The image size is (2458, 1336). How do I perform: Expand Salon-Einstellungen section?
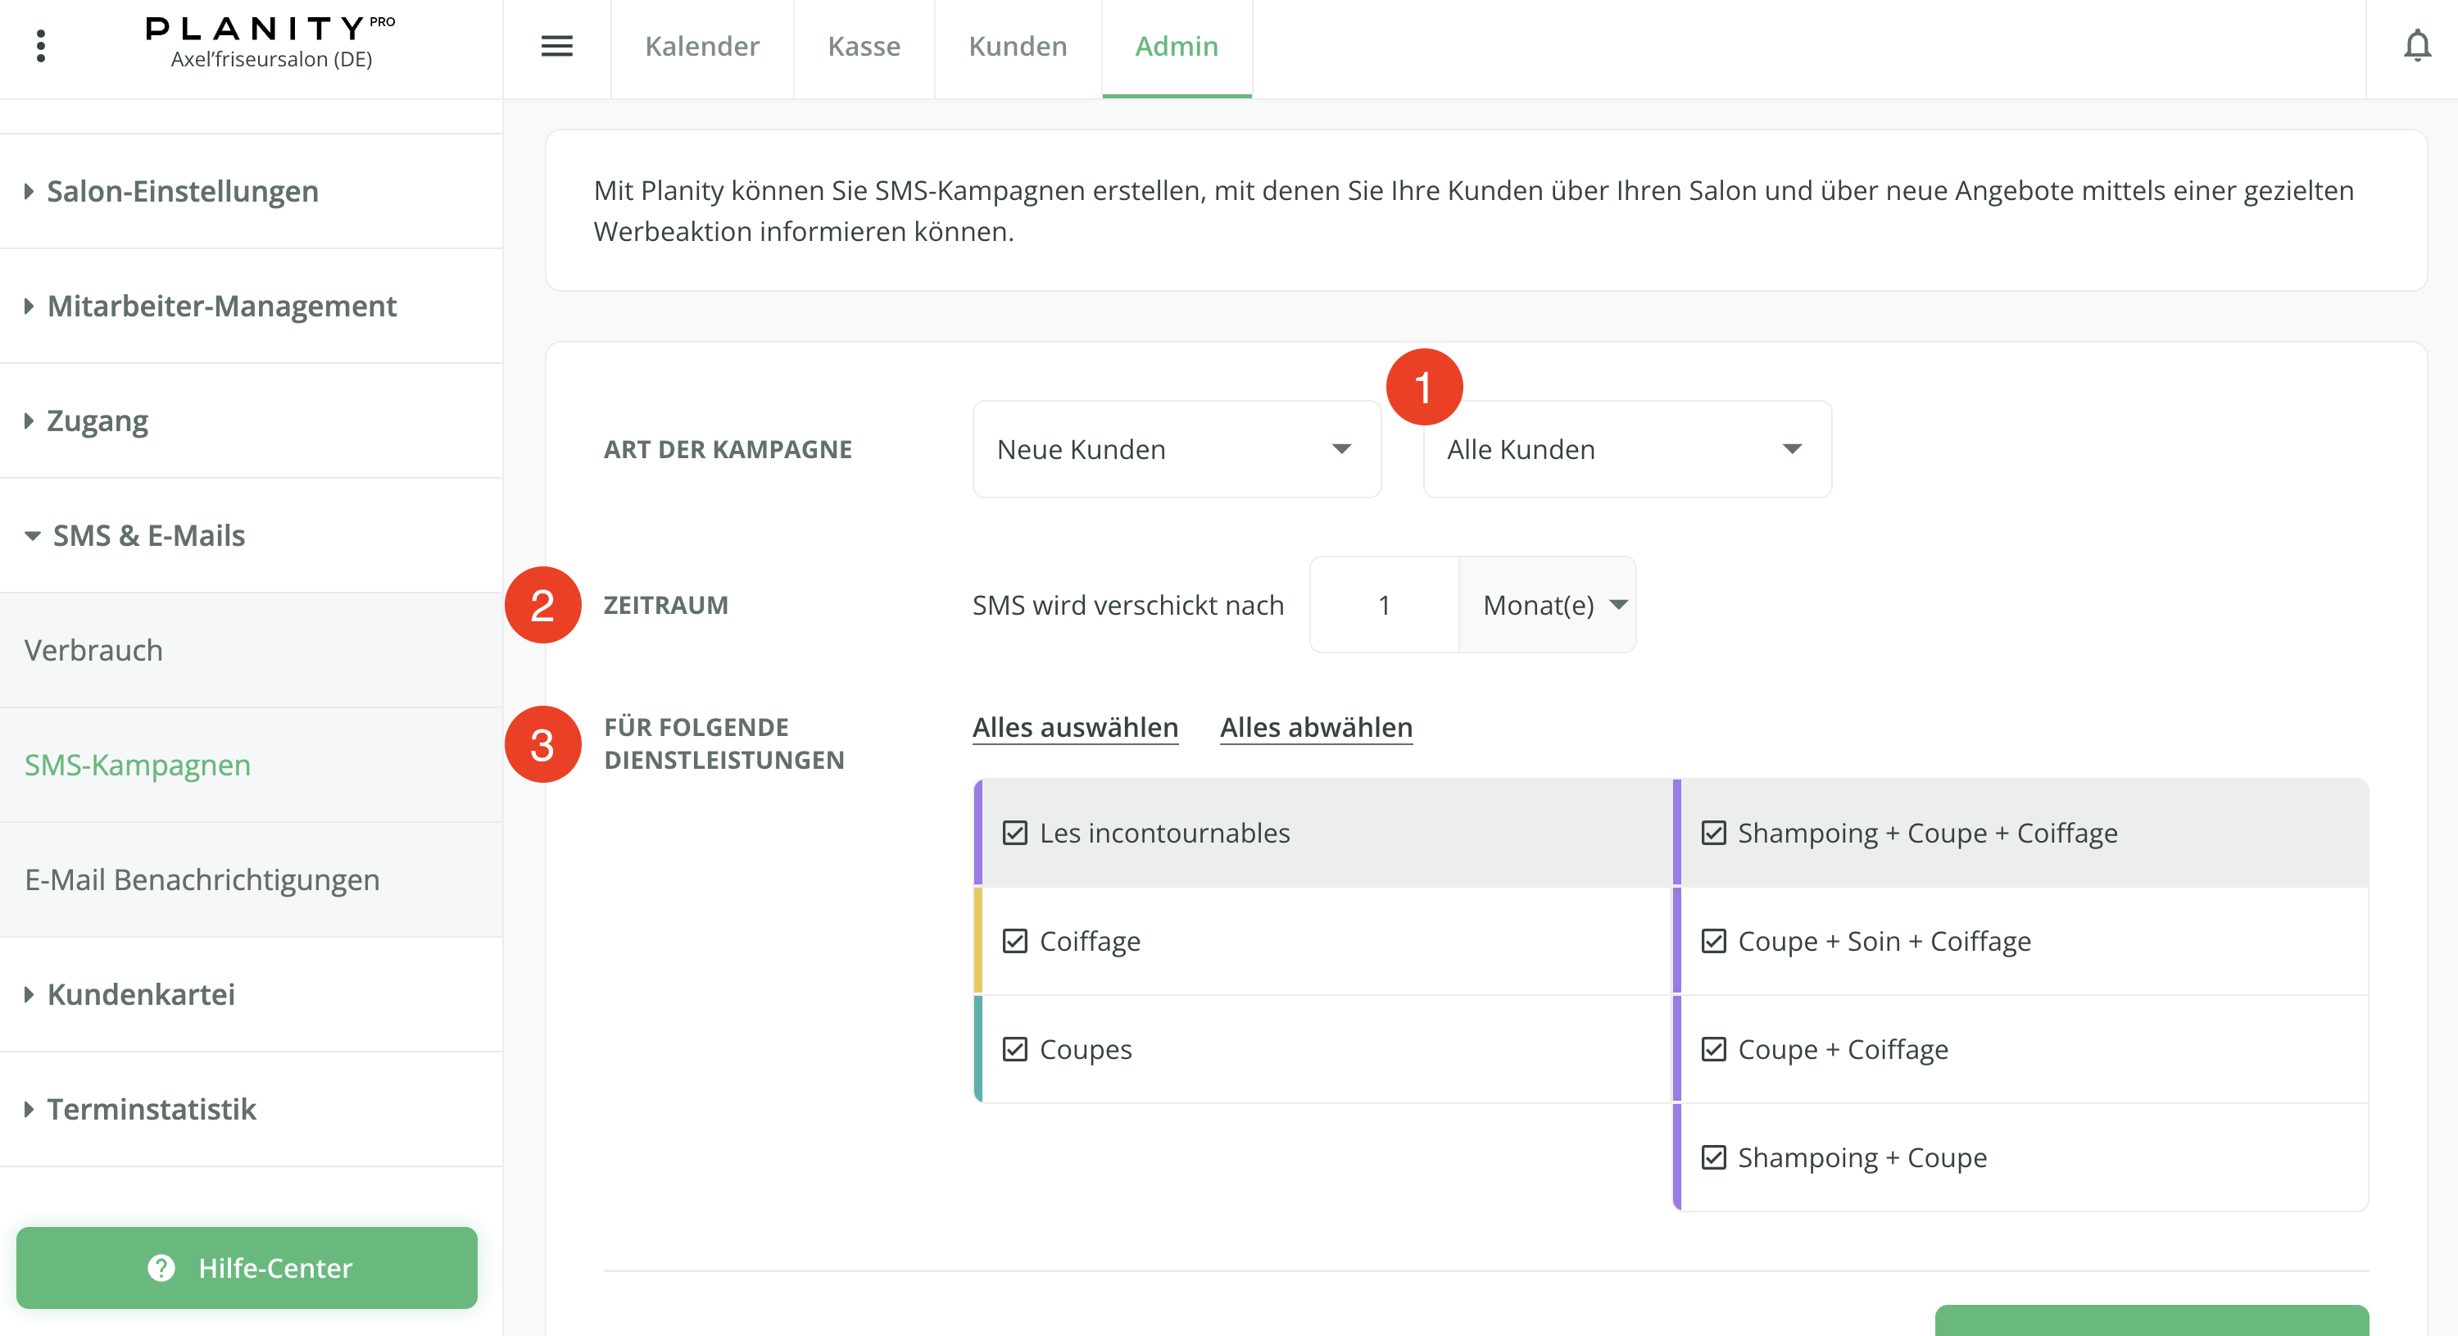click(x=181, y=192)
